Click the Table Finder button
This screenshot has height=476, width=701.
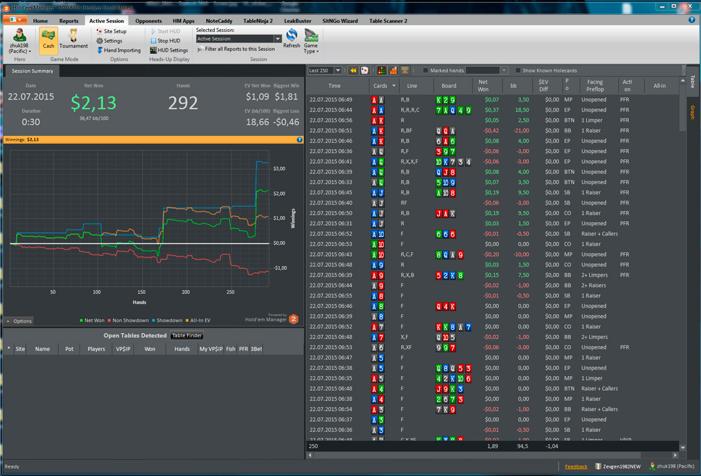(187, 336)
